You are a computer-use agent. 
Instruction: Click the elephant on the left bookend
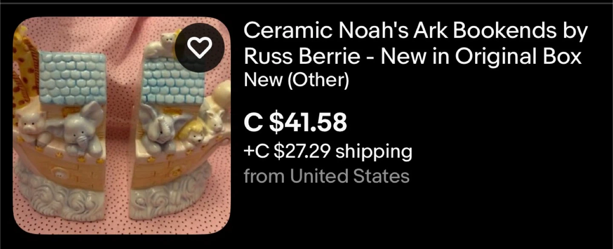(81, 127)
